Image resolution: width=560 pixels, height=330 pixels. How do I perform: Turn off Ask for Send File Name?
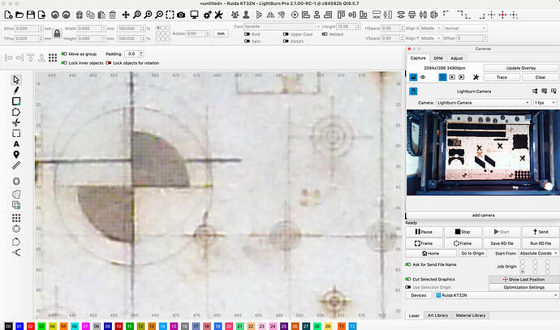click(407, 264)
